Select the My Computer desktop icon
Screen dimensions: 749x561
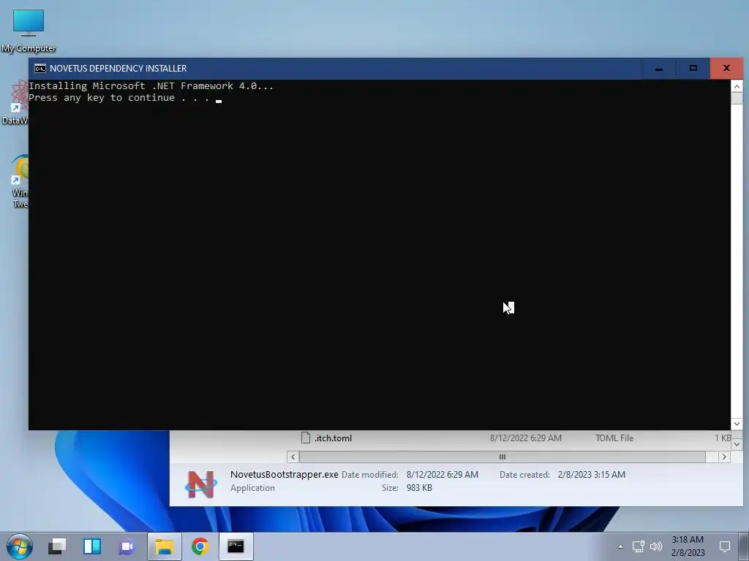29,31
